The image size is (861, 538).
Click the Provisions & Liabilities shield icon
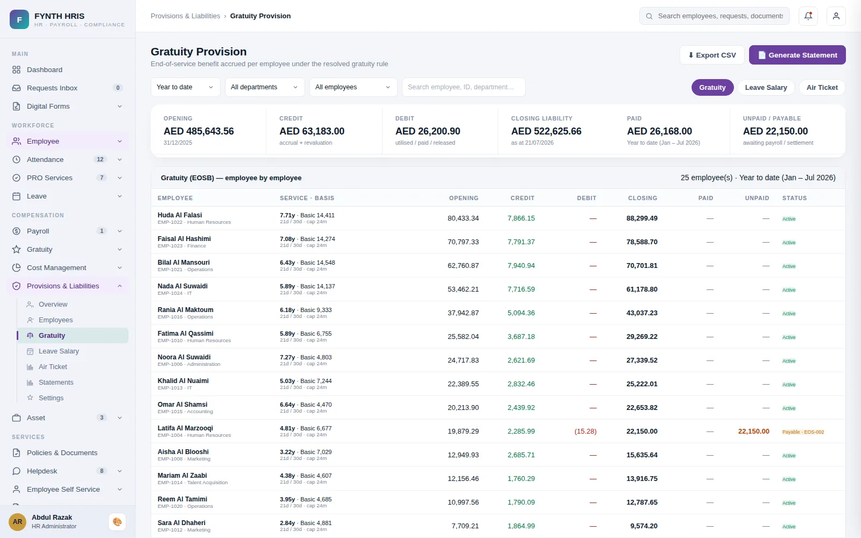16,286
